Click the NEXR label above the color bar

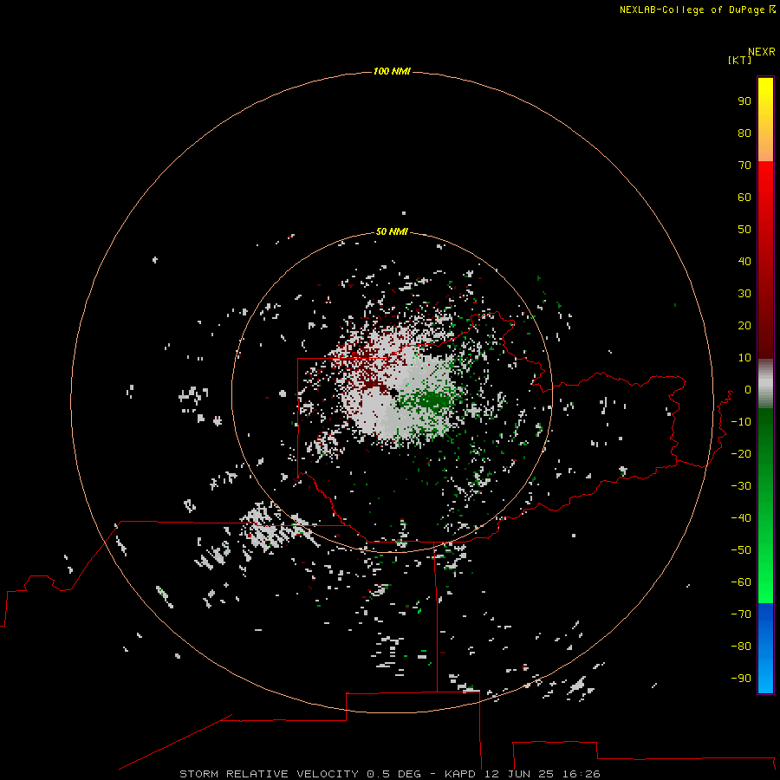(762, 52)
